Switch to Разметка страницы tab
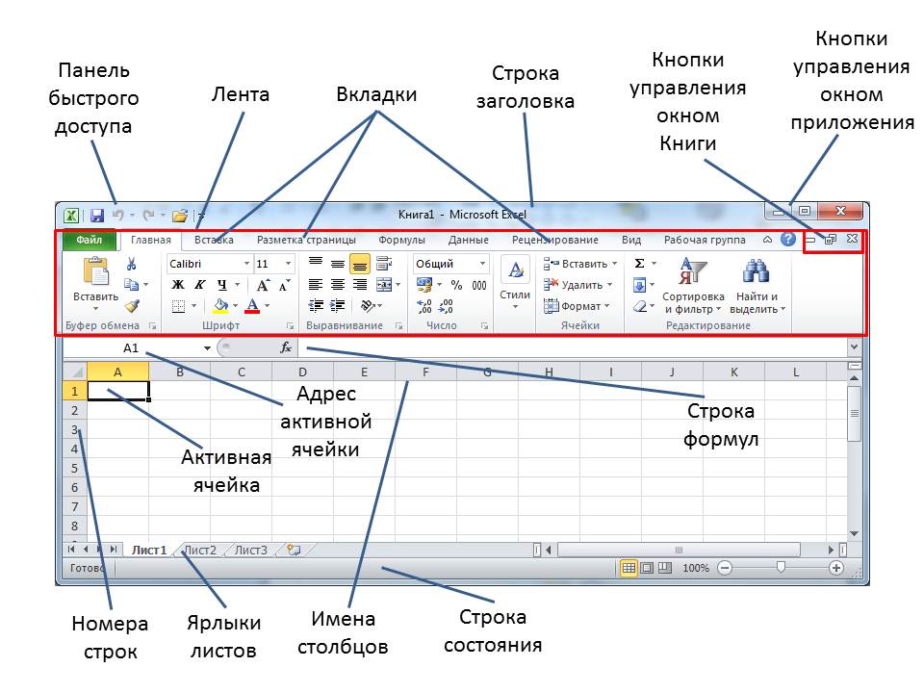The height and width of the screenshot is (693, 924). 306,241
